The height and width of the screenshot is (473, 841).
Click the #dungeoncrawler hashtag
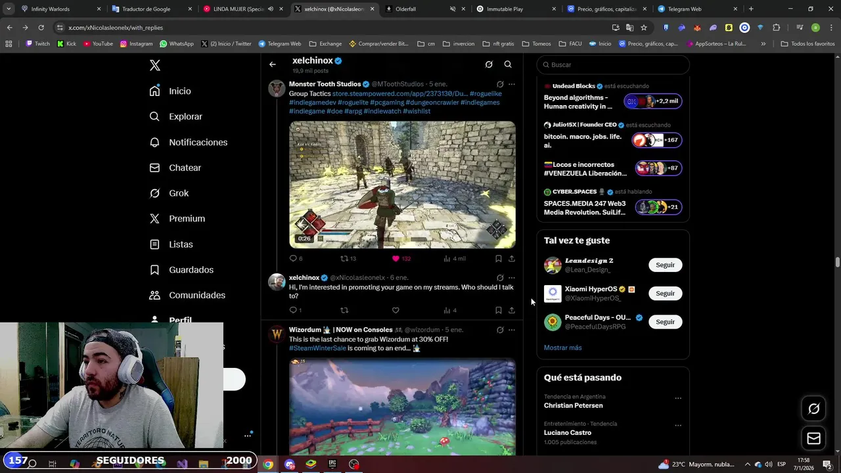[x=432, y=102]
